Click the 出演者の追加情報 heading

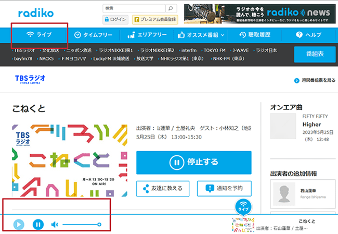point(293,174)
